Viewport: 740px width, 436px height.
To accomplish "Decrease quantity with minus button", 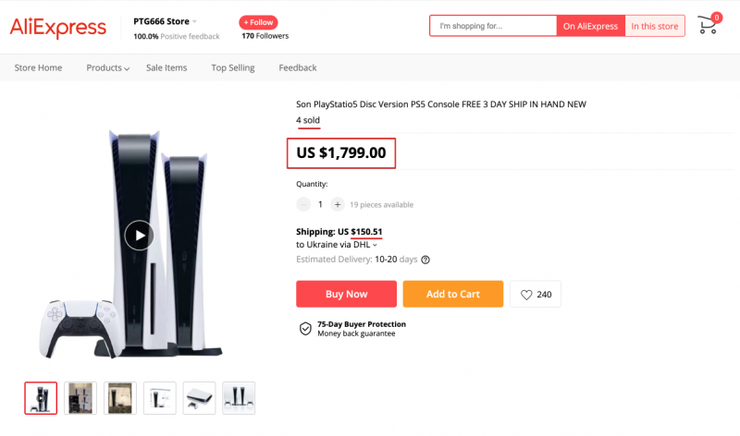I will [x=303, y=204].
